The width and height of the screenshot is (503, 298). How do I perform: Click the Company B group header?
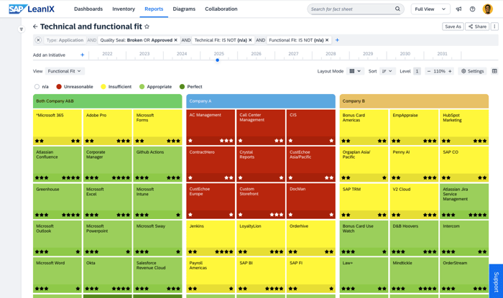point(414,101)
